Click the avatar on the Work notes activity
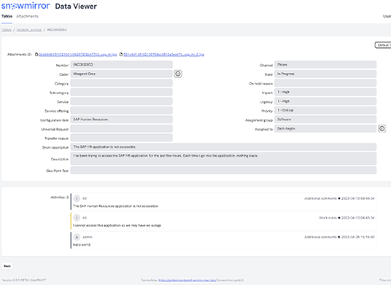This screenshot has width=391, height=285. pyautogui.click(x=77, y=218)
